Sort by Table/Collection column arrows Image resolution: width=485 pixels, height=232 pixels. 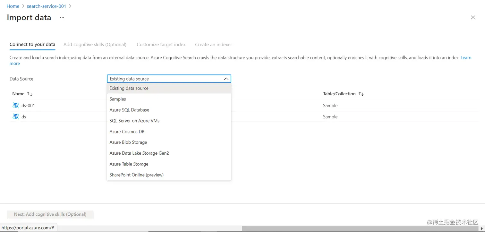[x=361, y=94]
